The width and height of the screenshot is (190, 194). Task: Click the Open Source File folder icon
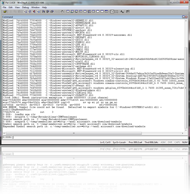click(x=5, y=12)
